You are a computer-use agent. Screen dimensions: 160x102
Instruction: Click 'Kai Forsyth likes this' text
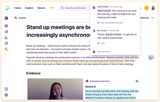click(x=114, y=23)
